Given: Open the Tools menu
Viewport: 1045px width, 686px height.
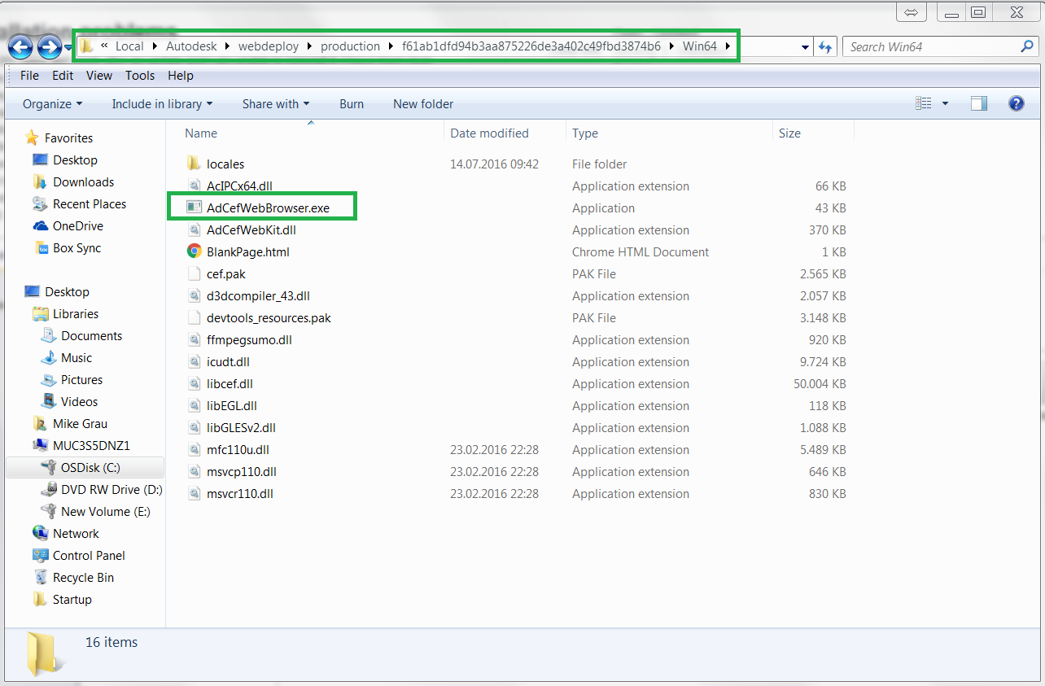Looking at the screenshot, I should [139, 75].
